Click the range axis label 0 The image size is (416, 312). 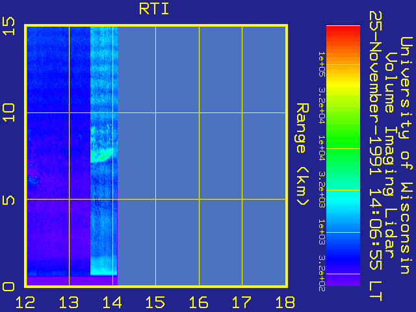pos(8,287)
